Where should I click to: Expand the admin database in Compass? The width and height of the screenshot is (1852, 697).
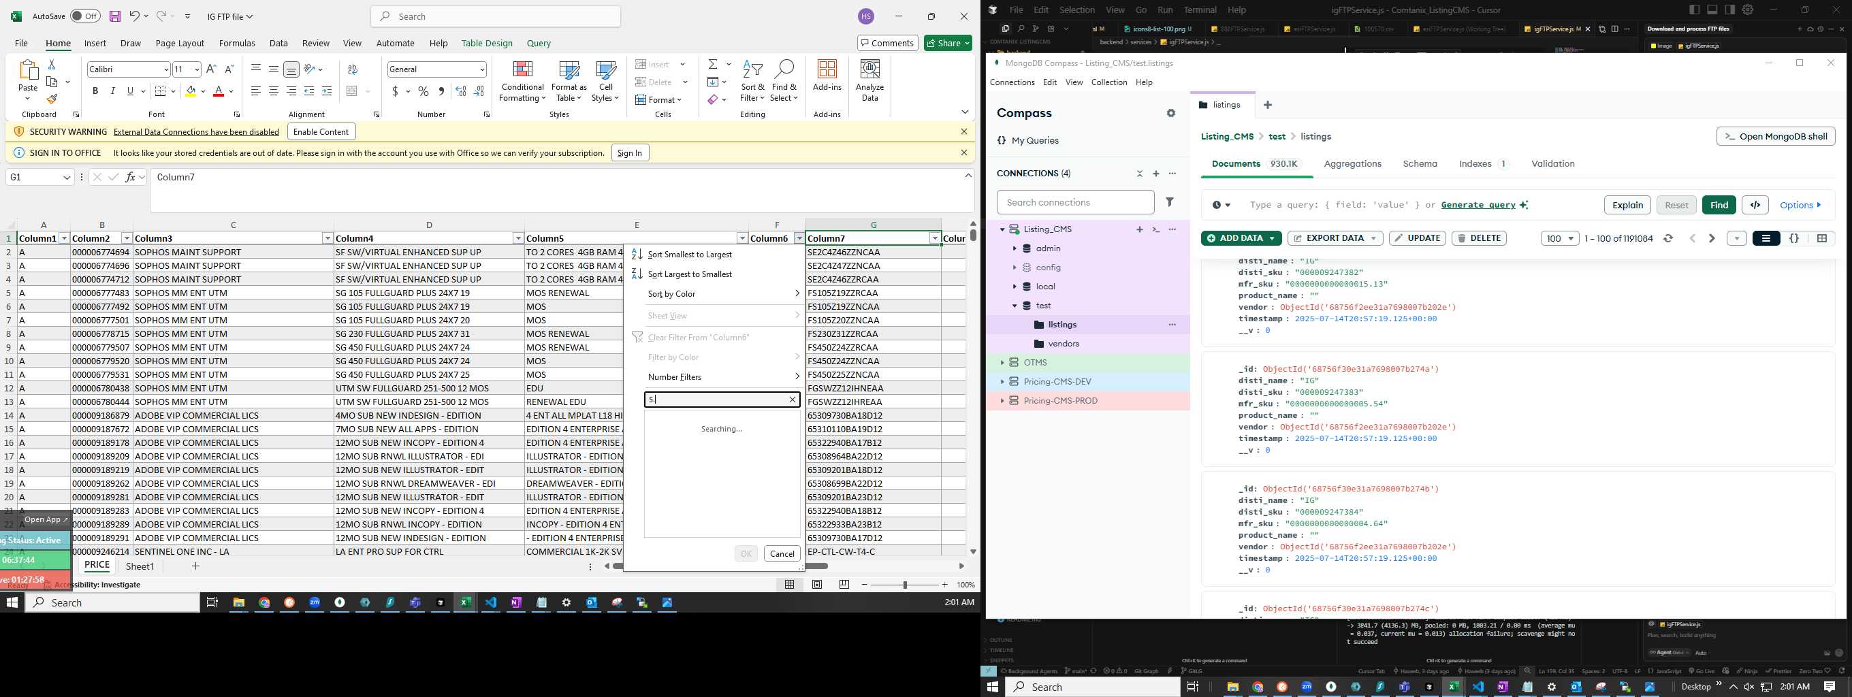click(x=1015, y=248)
